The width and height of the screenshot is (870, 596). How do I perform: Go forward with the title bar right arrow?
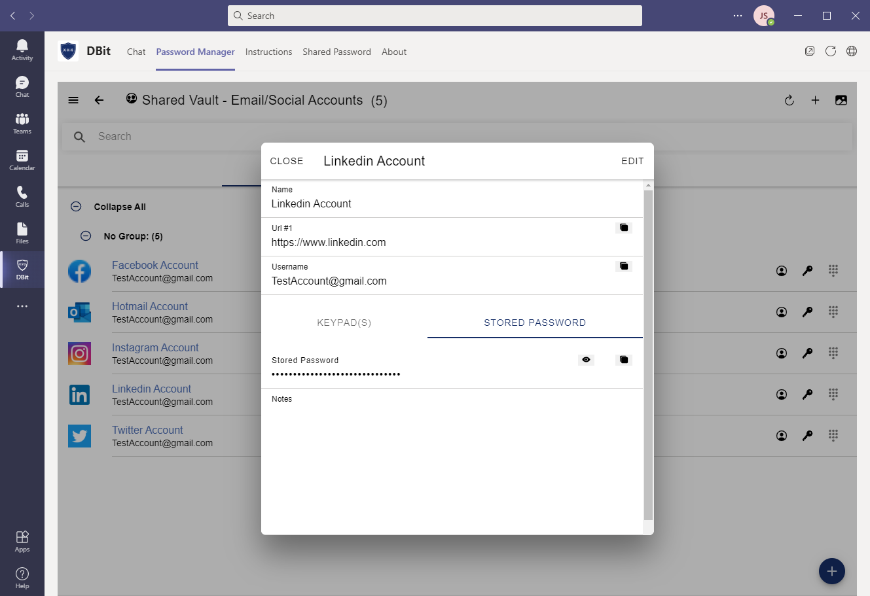(32, 16)
